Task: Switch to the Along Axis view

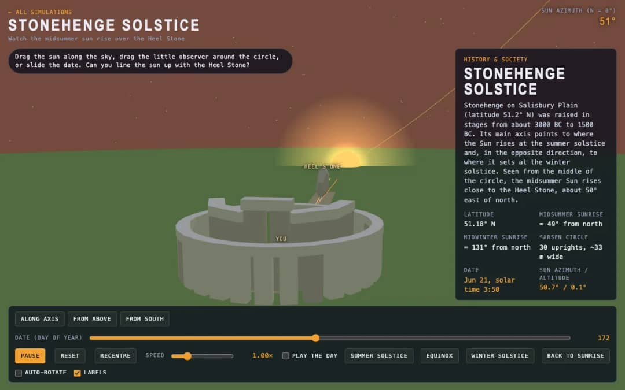Action: pyautogui.click(x=39, y=319)
